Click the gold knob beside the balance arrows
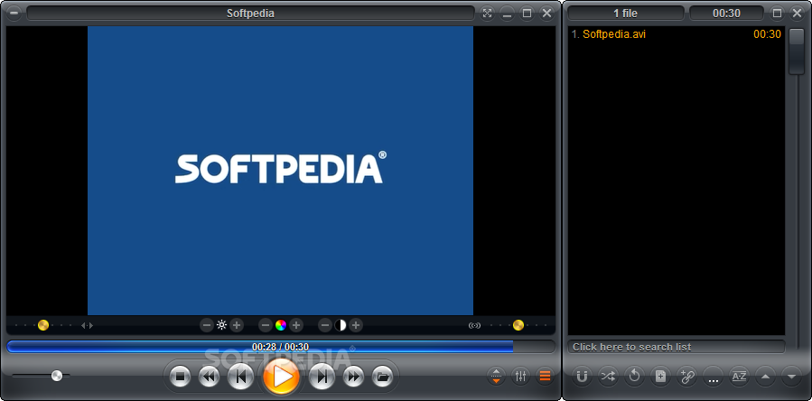This screenshot has width=812, height=401. click(43, 325)
